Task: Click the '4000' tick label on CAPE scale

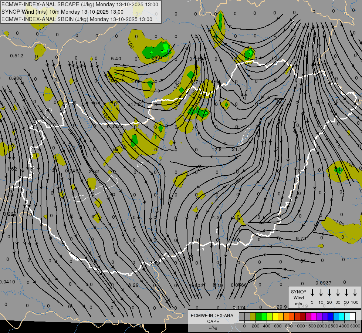Action: 344,326
